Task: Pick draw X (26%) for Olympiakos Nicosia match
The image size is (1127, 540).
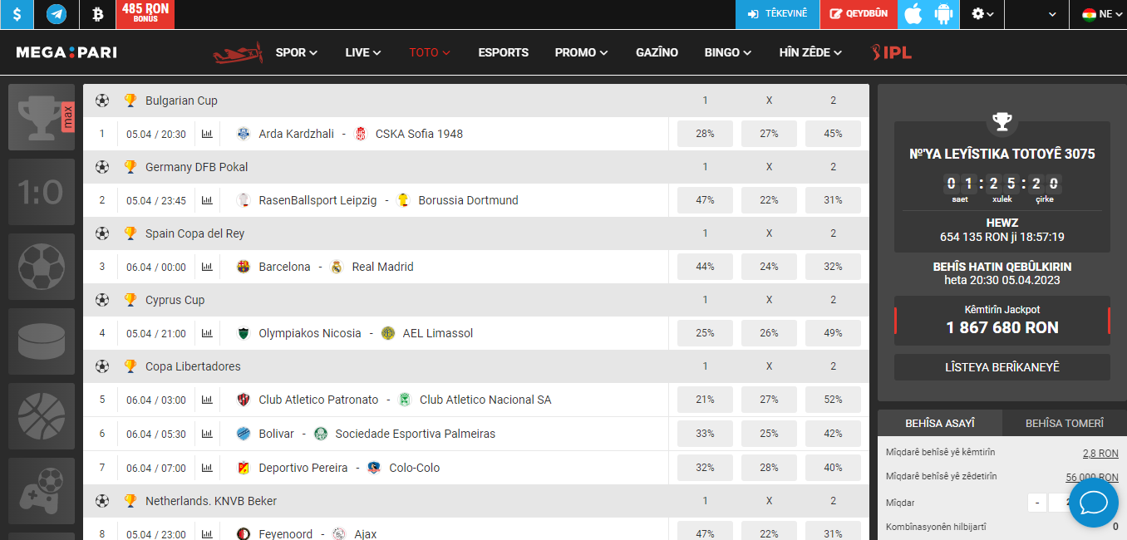Action: pyautogui.click(x=769, y=333)
